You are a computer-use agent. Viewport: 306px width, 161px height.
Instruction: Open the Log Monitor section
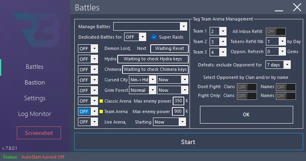point(35,114)
